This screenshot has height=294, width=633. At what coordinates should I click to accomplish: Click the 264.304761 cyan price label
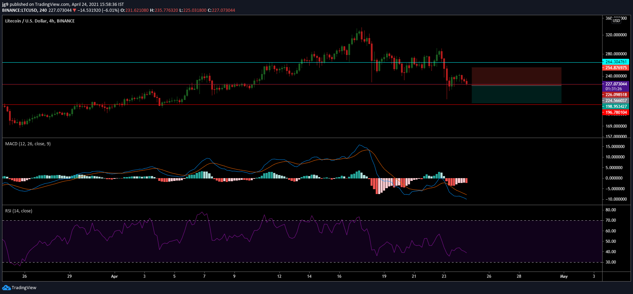(616, 62)
